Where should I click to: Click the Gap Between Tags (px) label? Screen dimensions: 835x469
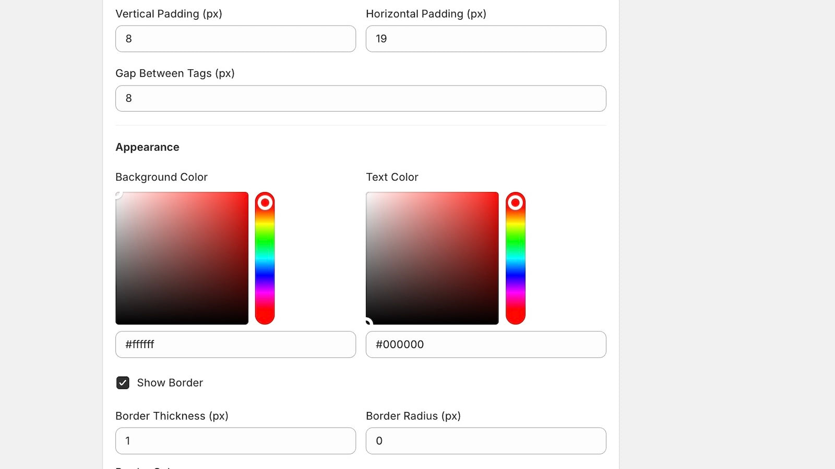click(175, 73)
